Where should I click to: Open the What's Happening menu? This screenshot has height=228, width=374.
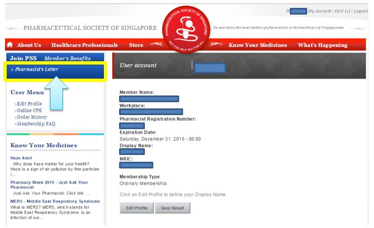[x=322, y=45]
